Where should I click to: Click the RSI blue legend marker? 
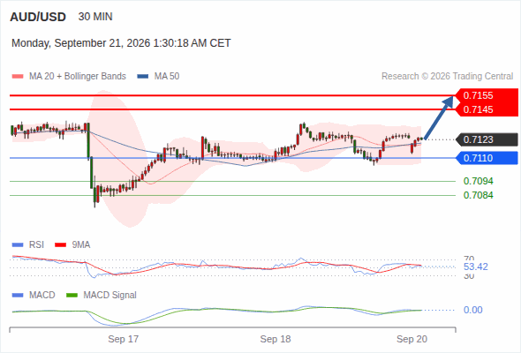click(x=18, y=245)
